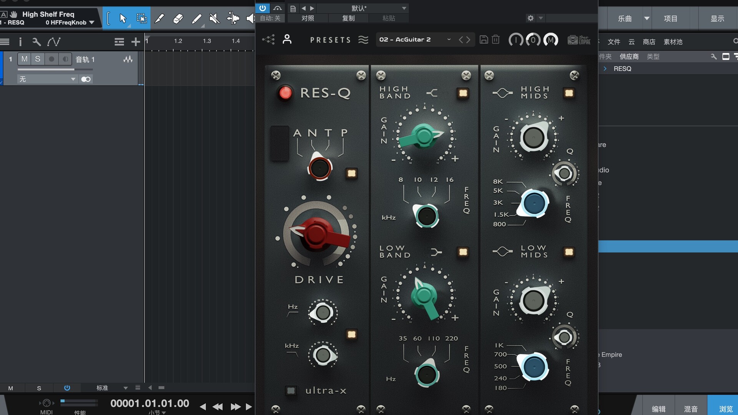Image resolution: width=738 pixels, height=415 pixels.
Task: Mute track 1 with M button
Action: click(x=25, y=59)
